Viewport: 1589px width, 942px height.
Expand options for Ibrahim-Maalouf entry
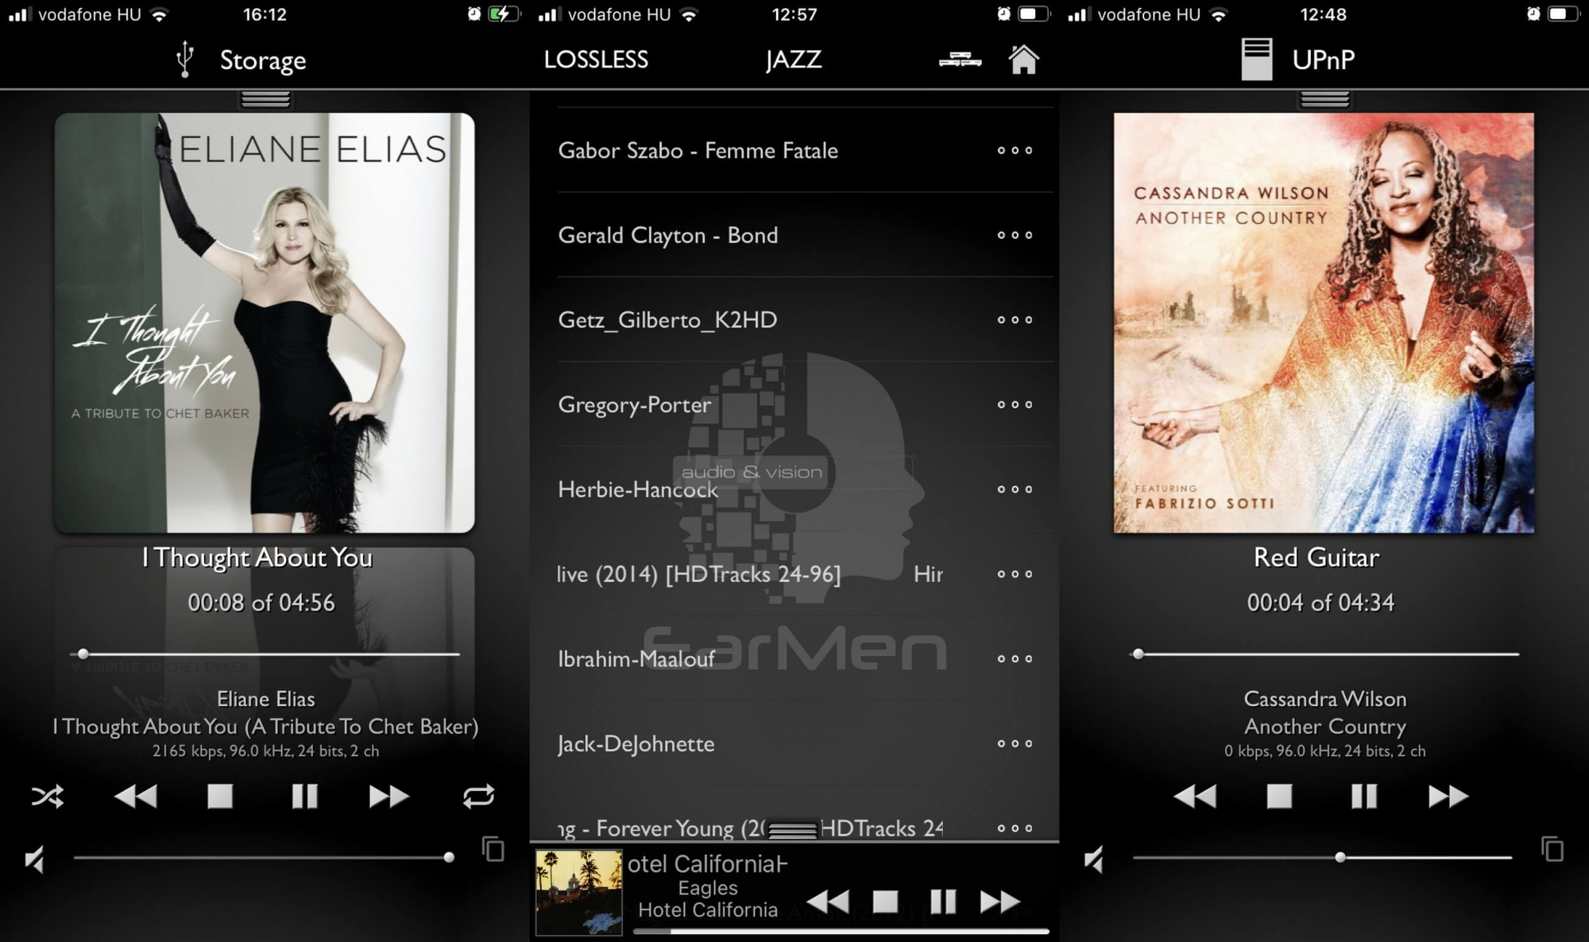(x=1013, y=659)
